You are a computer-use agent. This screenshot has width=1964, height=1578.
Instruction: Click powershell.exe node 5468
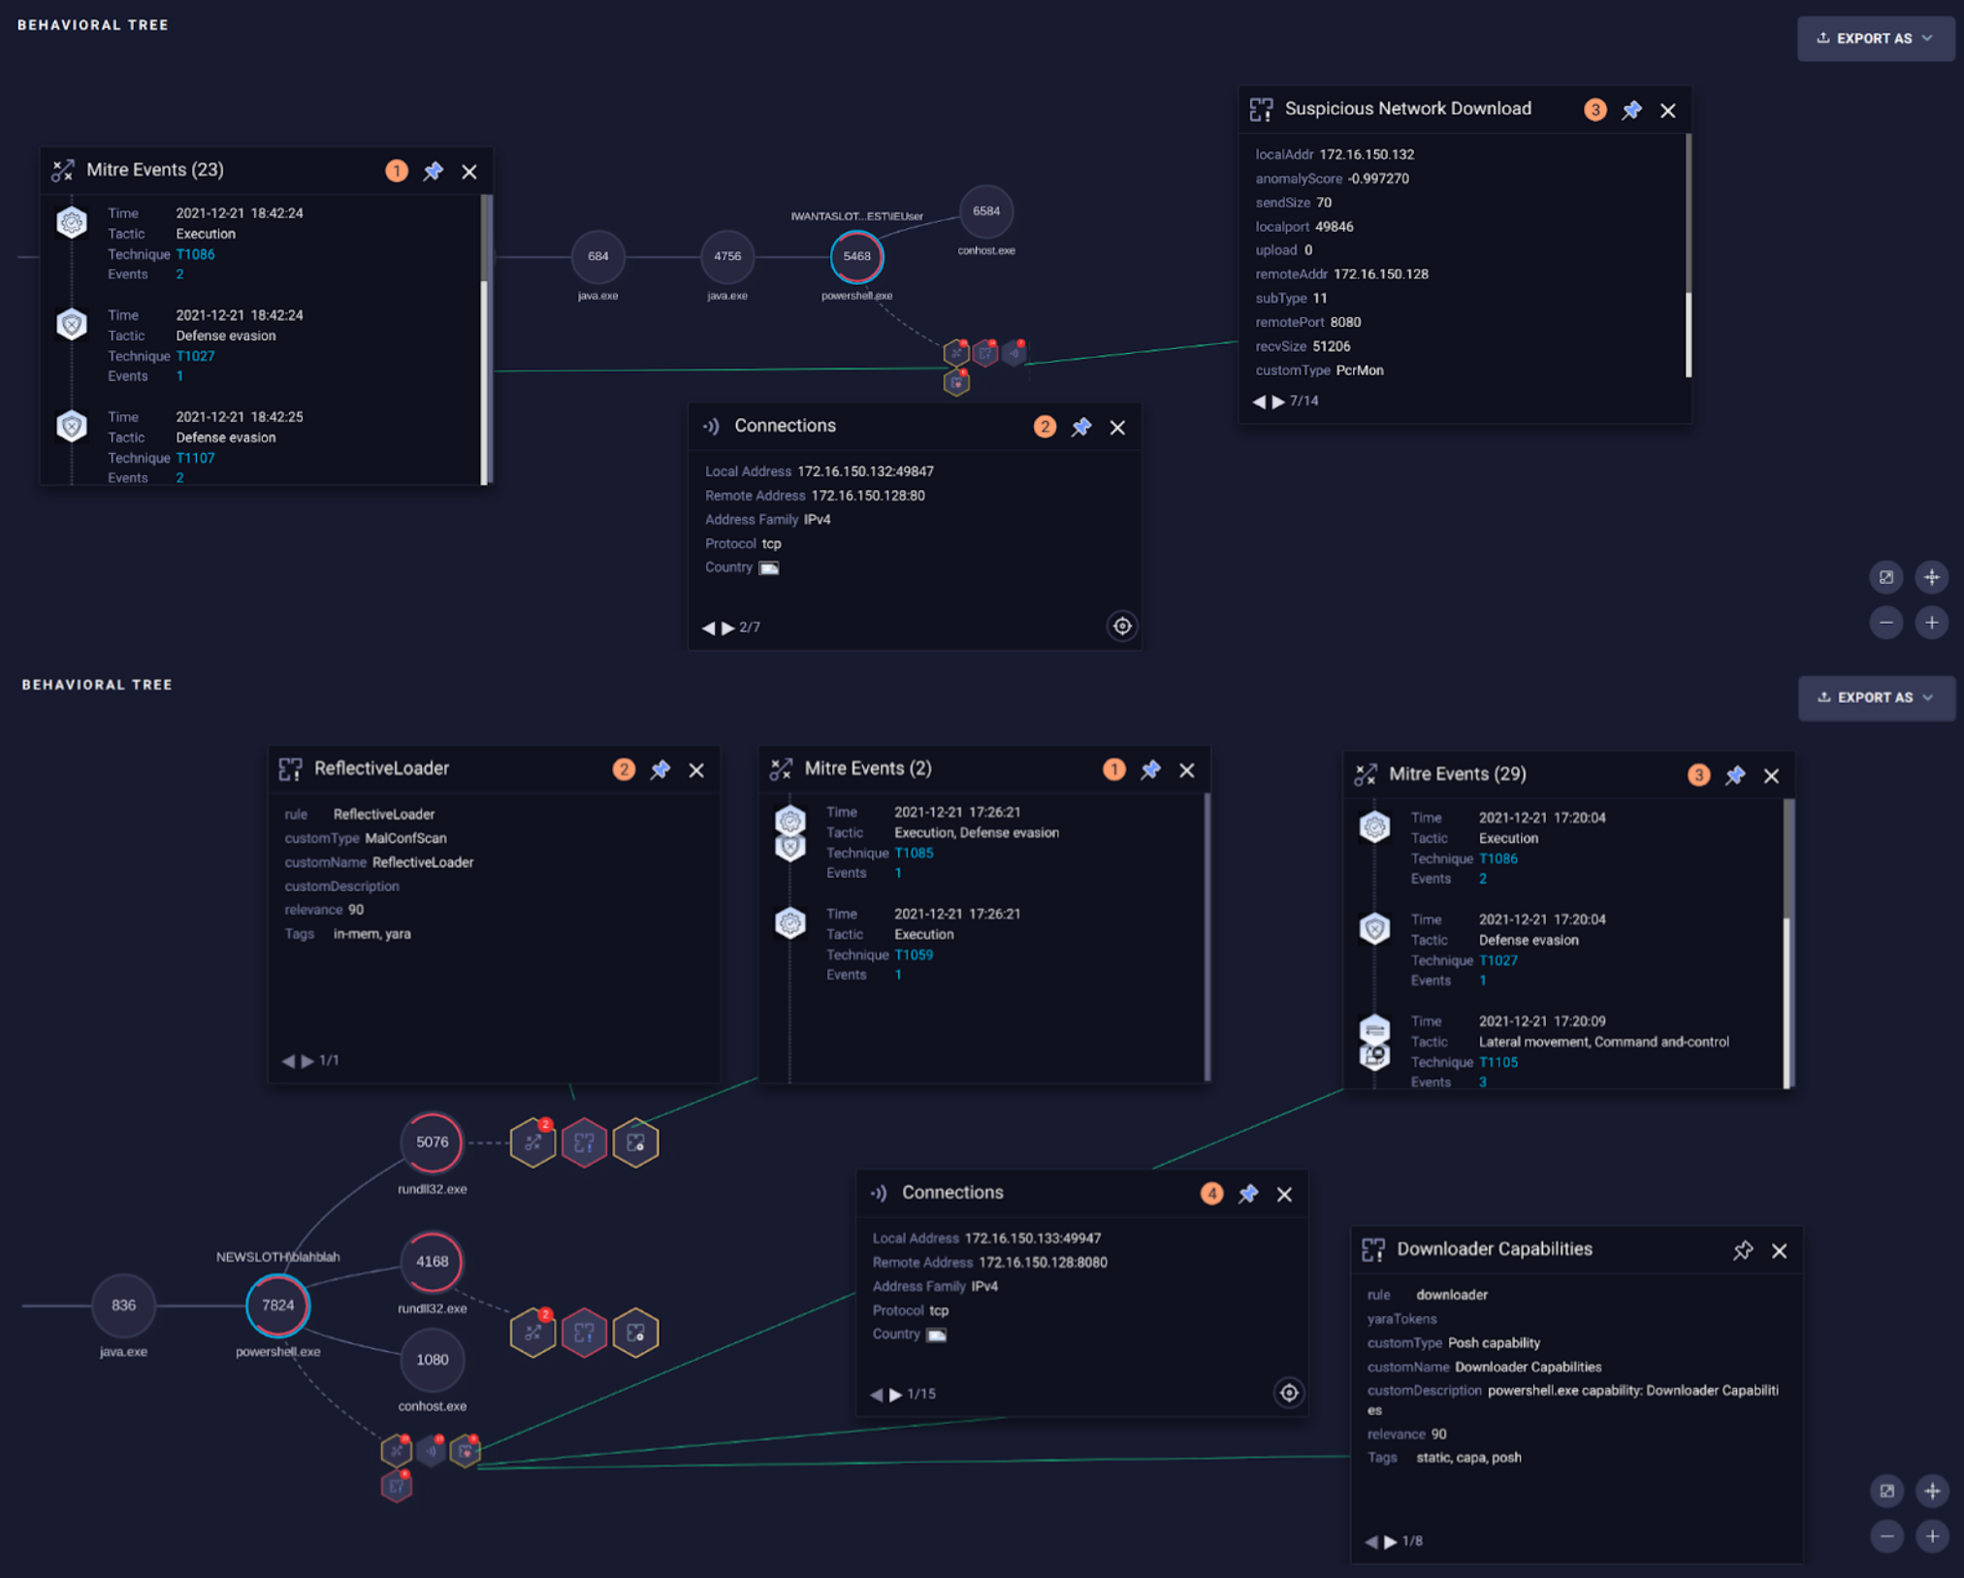coord(856,257)
